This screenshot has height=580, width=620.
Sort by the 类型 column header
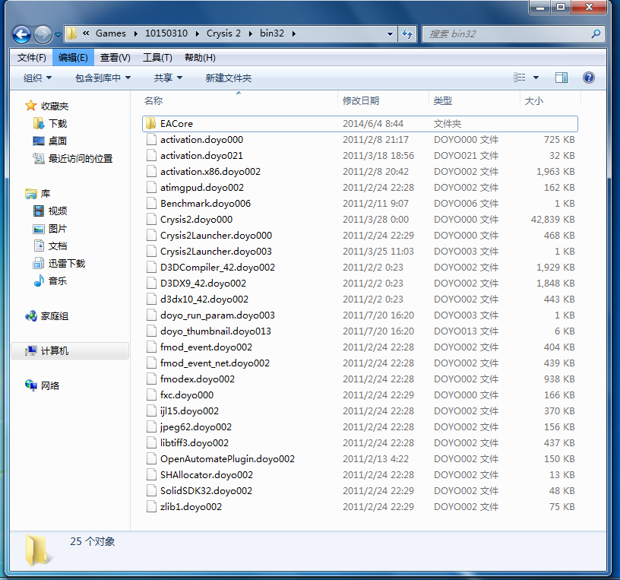point(474,100)
